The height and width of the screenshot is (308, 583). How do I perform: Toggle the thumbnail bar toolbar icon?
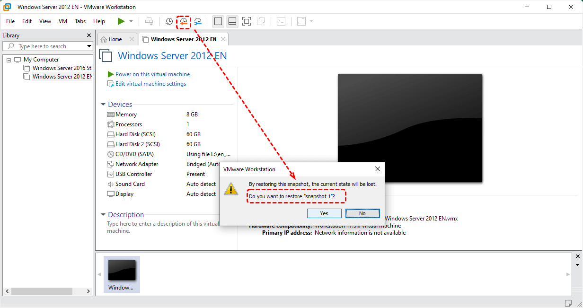tap(232, 21)
